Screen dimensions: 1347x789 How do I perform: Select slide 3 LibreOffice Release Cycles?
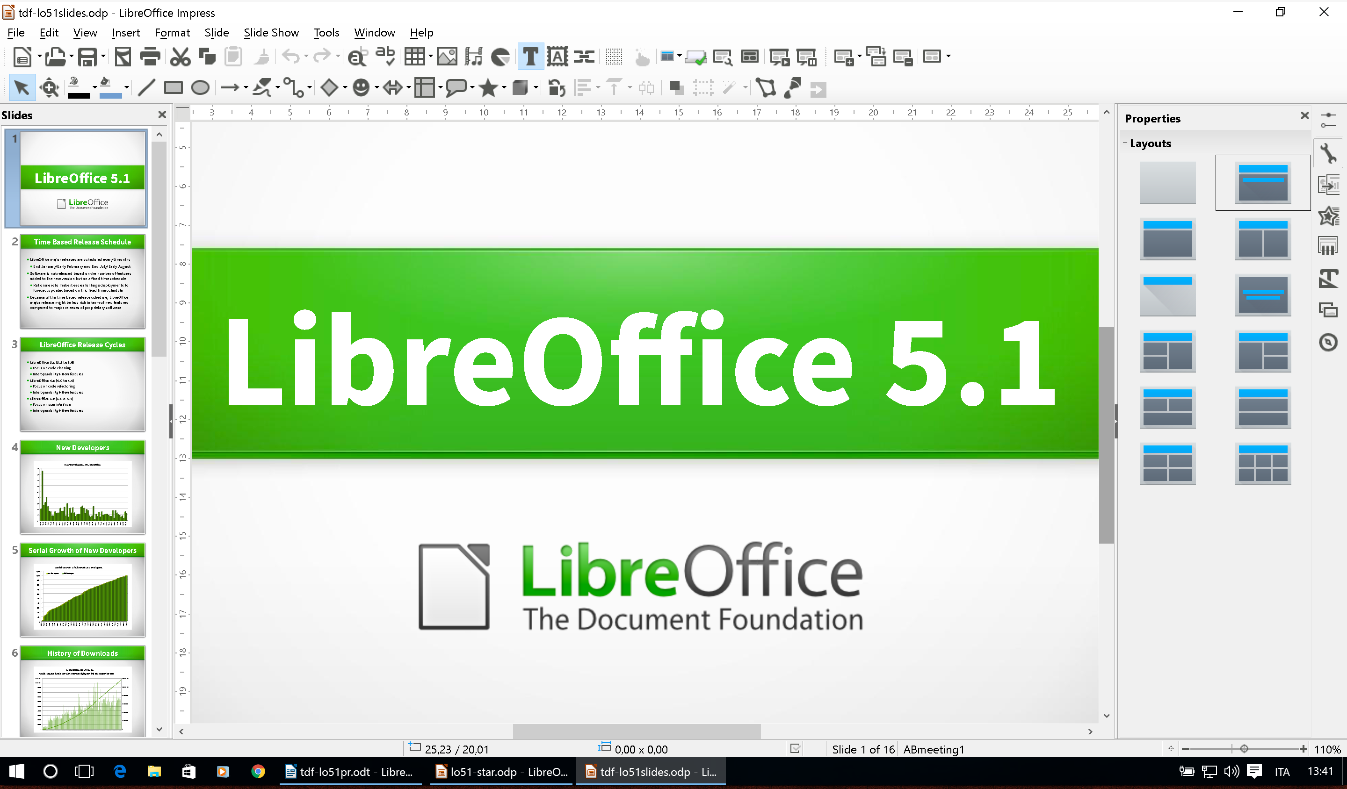[84, 383]
